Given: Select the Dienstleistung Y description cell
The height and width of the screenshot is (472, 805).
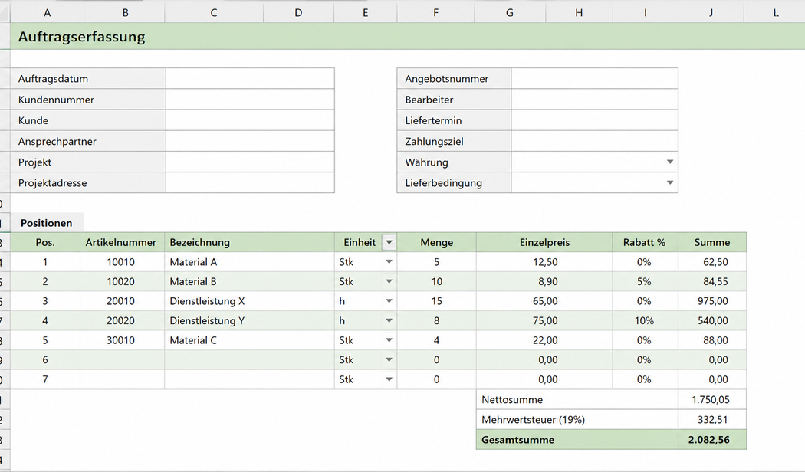Looking at the screenshot, I should pos(249,320).
